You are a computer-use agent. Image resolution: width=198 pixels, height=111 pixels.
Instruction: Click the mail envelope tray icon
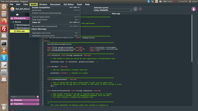tap(160, 1)
